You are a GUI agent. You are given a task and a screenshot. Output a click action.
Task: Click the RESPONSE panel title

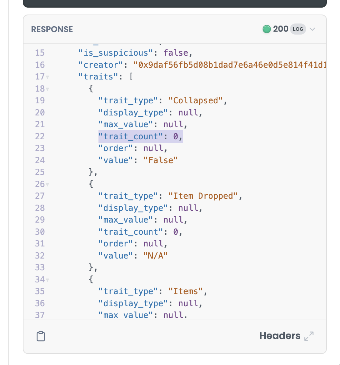(x=52, y=29)
